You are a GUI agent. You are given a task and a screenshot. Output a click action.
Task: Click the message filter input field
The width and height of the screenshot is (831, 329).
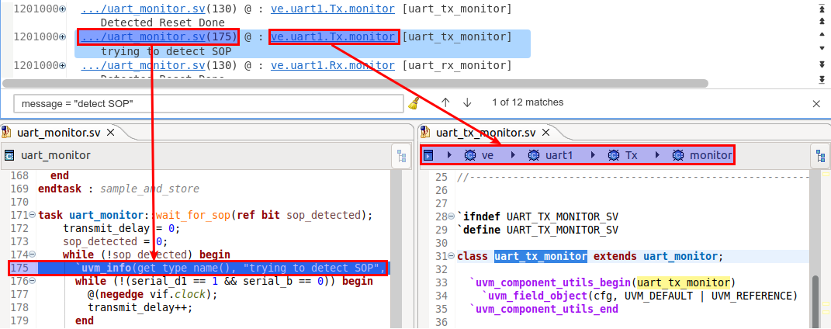pyautogui.click(x=208, y=104)
